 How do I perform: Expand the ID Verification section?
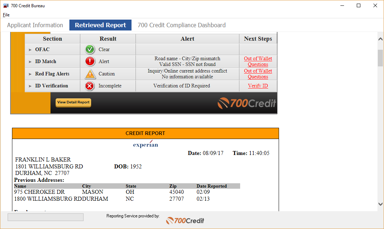coord(30,86)
